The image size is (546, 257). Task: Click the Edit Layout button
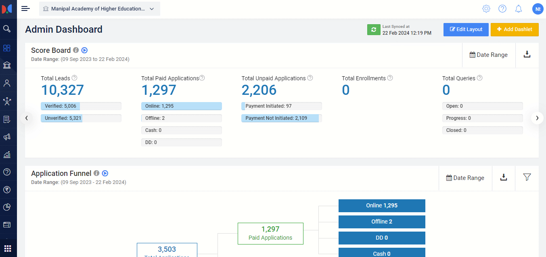(466, 29)
